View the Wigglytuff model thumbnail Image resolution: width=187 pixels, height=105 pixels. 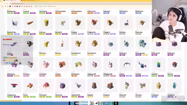coord(110,64)
